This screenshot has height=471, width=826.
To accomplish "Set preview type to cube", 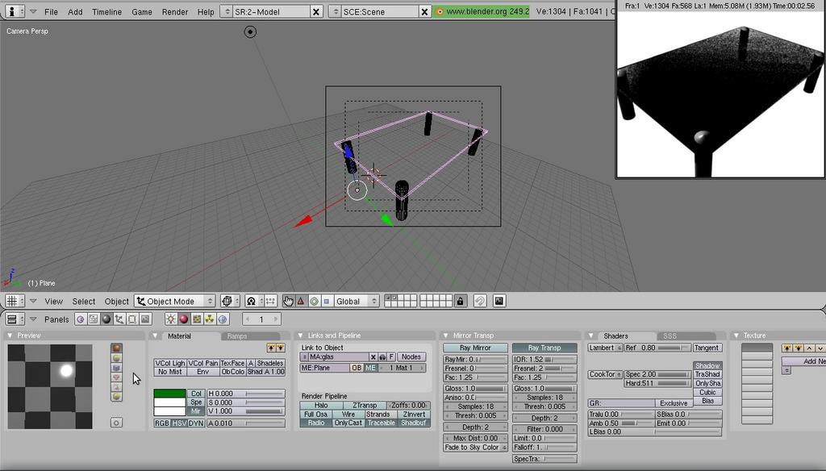I will click(x=116, y=368).
